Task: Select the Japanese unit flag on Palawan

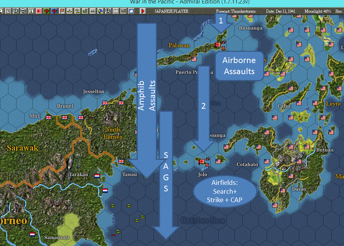Action: (x=218, y=45)
